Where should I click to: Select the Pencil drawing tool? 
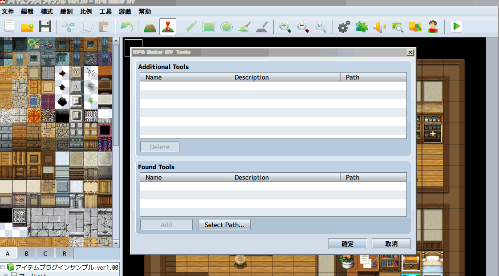[191, 26]
